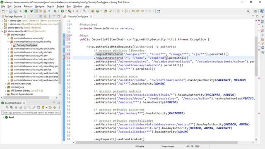Click the New file toolbar icon

coord(3,11)
